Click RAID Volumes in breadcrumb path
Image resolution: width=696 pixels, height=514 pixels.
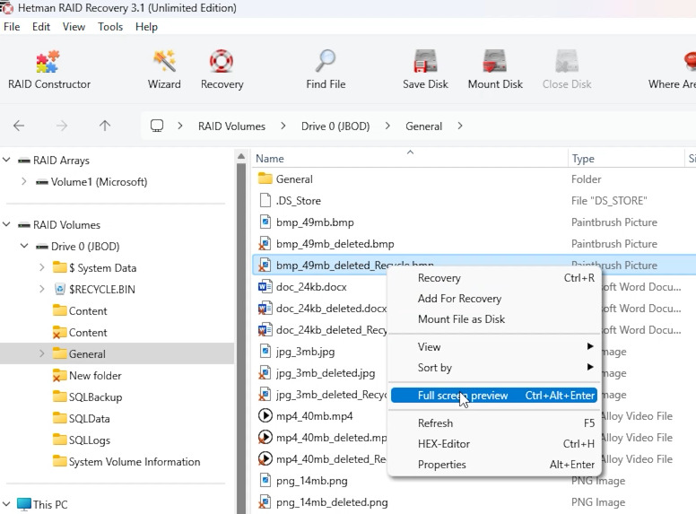231,126
